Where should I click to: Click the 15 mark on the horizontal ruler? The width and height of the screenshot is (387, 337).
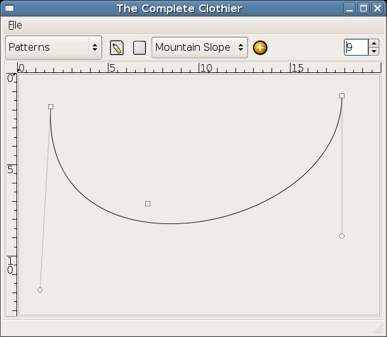297,68
